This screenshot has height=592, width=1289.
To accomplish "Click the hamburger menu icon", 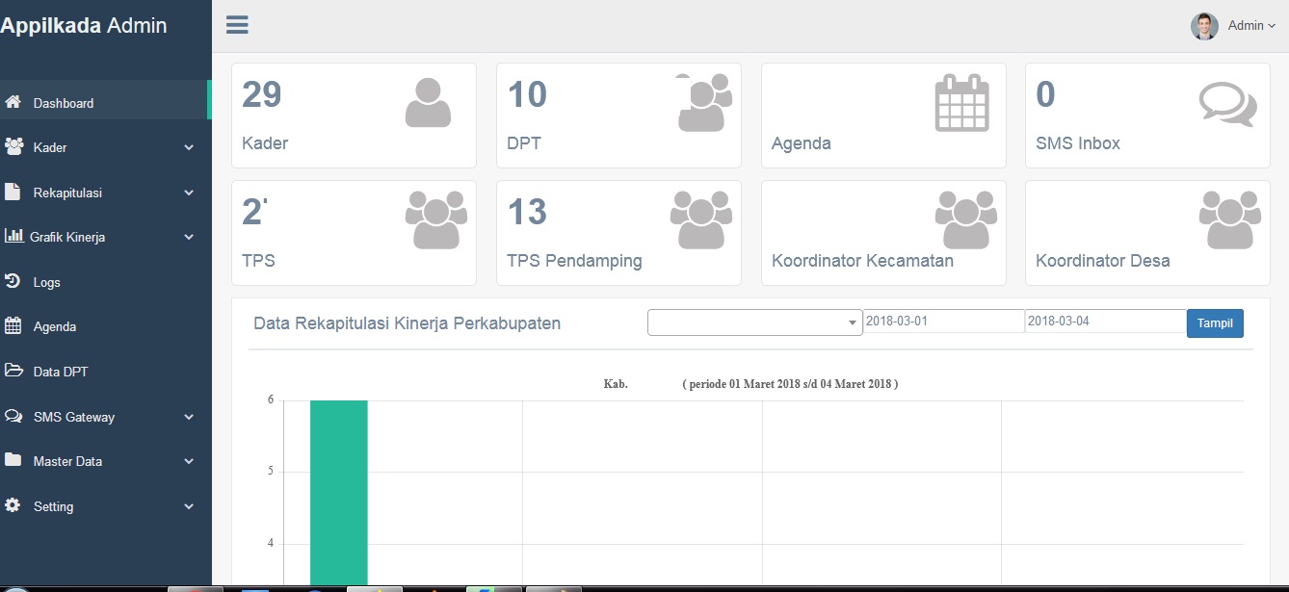I will coord(237,25).
